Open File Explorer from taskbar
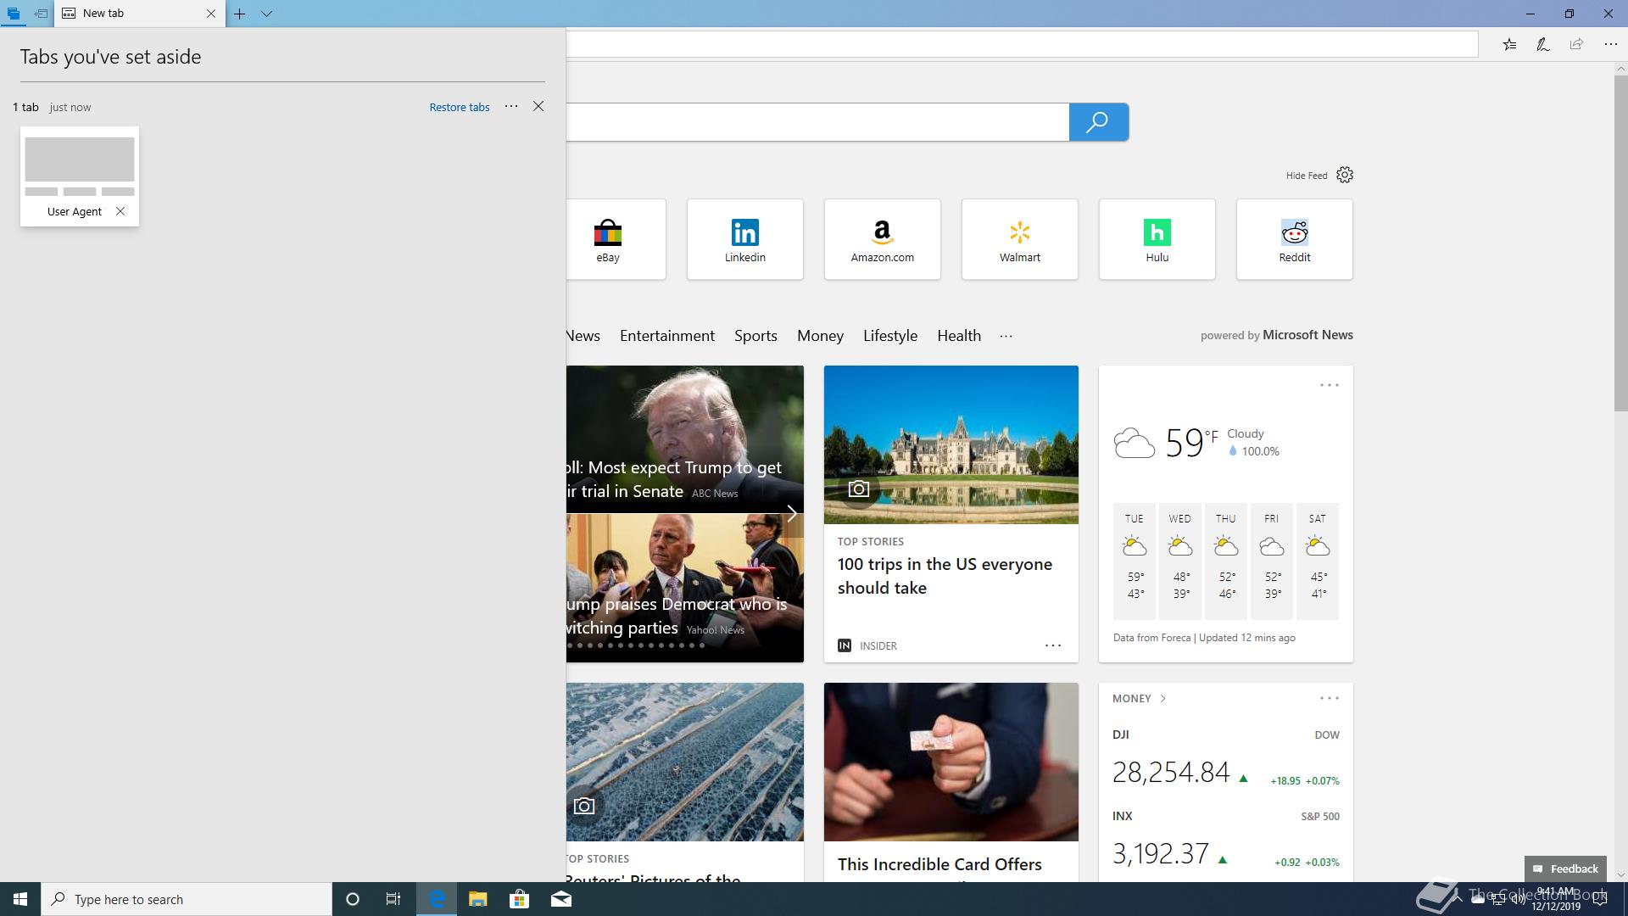The width and height of the screenshot is (1628, 916). tap(478, 899)
